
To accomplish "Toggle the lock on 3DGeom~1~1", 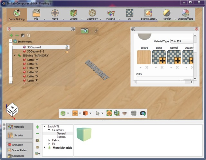I will pos(67,52).
